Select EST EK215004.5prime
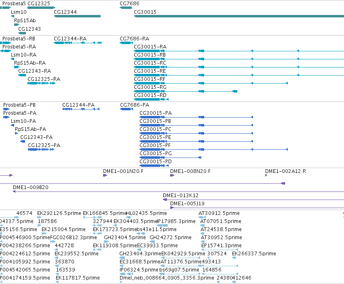 [x=63, y=229]
